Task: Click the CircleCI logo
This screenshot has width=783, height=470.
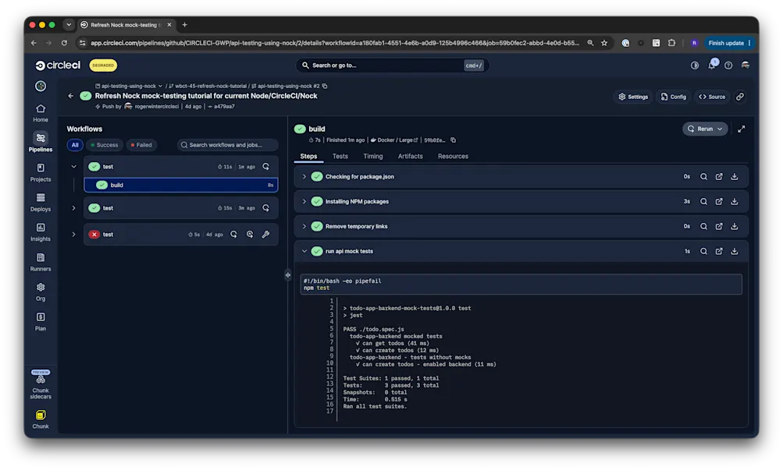Action: coord(58,65)
